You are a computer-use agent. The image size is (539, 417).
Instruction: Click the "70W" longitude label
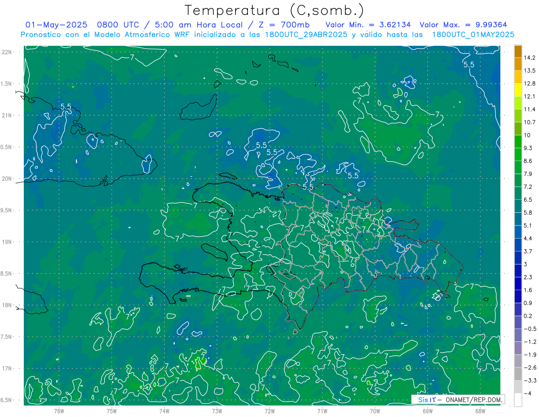tap(375, 411)
